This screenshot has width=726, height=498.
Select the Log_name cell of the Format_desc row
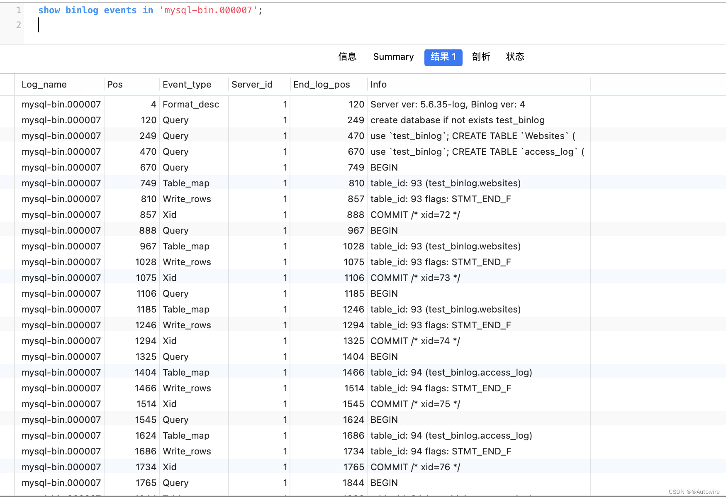59,105
